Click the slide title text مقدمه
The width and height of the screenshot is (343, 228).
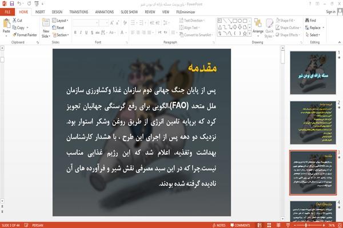pyautogui.click(x=202, y=67)
